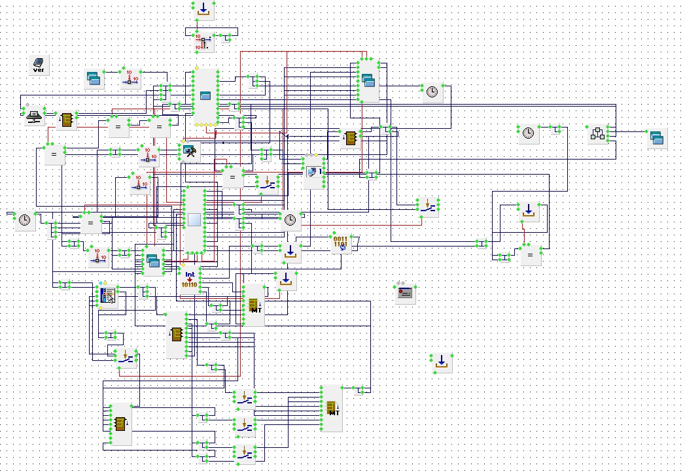Select the '0011 1101' binary data element

pos(341,244)
